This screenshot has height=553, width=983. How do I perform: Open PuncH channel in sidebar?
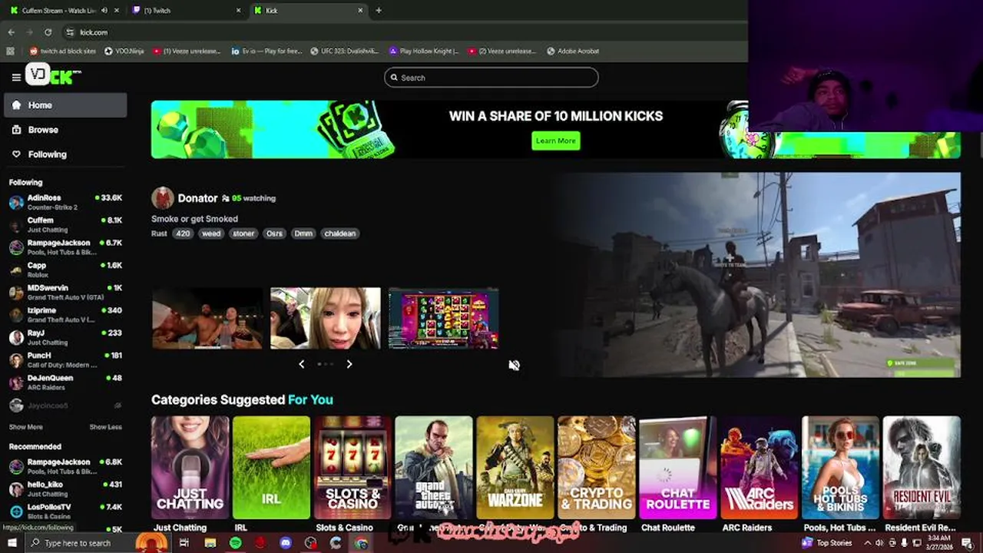(x=65, y=359)
